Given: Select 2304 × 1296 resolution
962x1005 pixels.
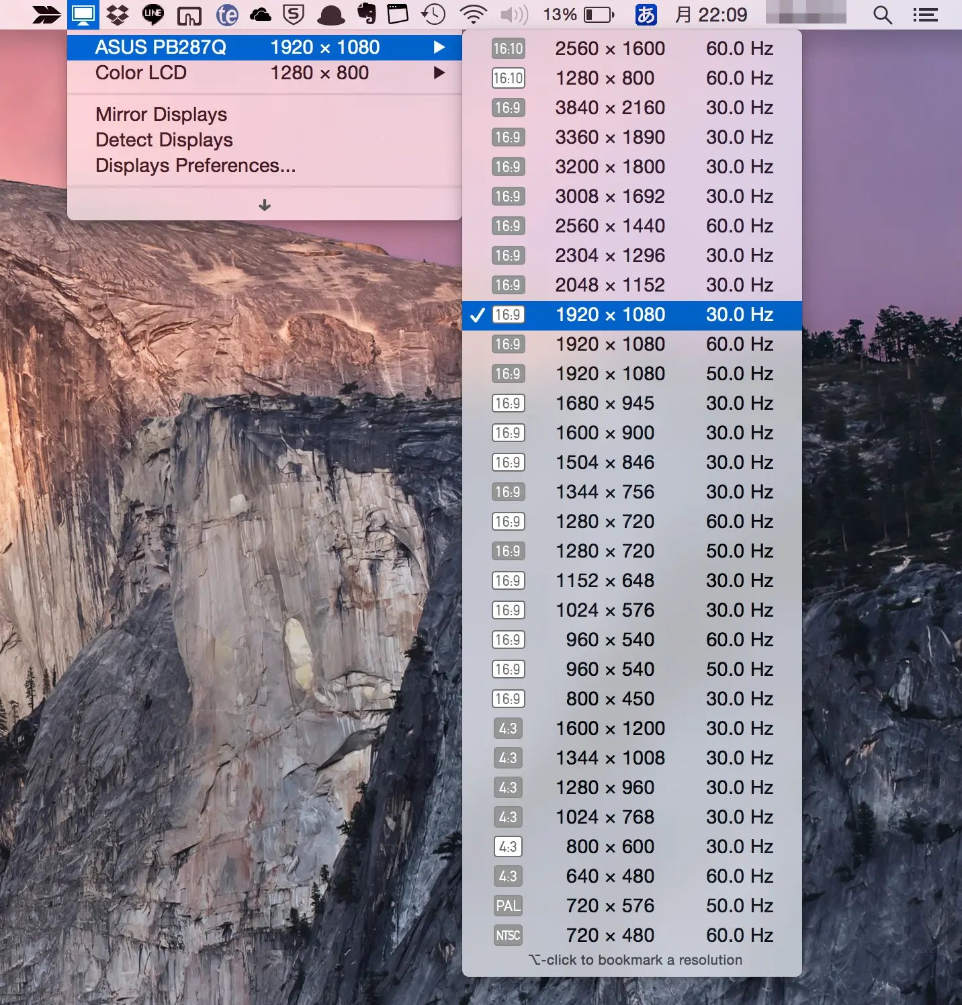Looking at the screenshot, I should [632, 255].
